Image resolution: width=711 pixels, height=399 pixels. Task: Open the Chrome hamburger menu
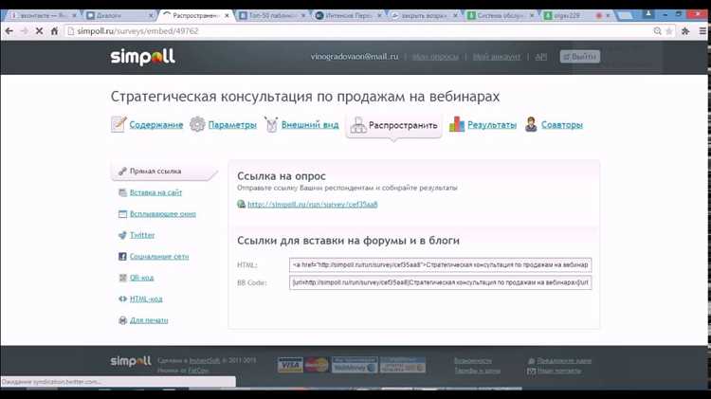point(702,31)
